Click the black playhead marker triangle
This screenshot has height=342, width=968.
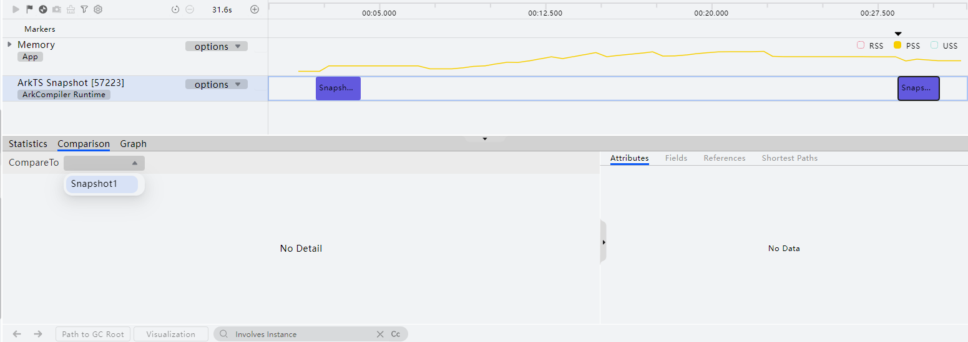898,34
